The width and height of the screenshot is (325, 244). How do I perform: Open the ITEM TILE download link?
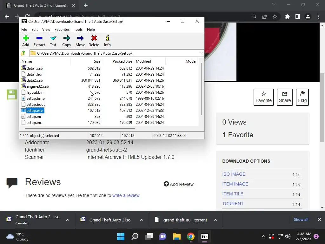233,194
